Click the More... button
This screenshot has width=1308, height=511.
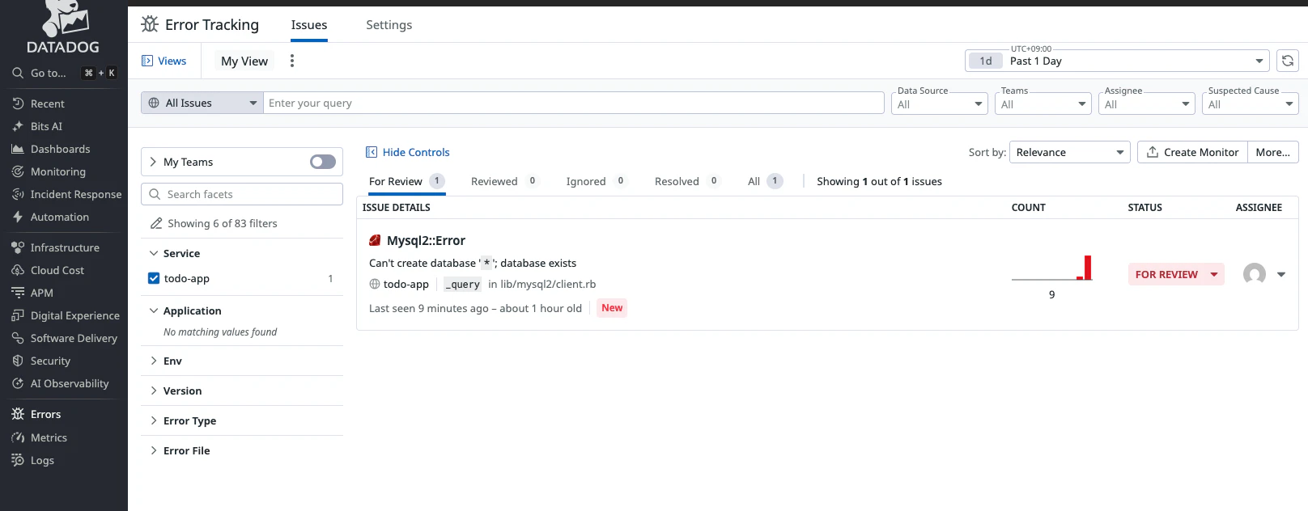1272,152
